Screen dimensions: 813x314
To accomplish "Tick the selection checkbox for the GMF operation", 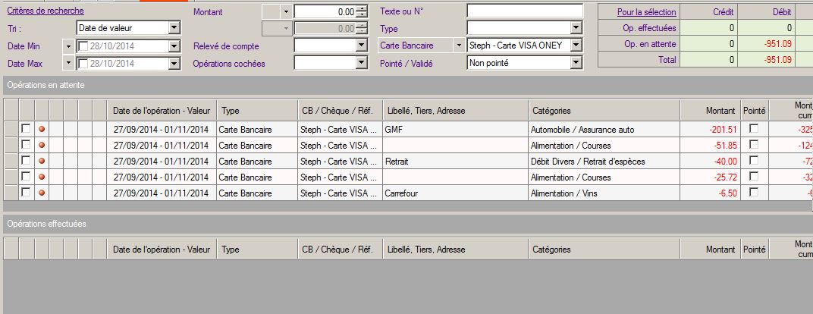I will (x=26, y=129).
